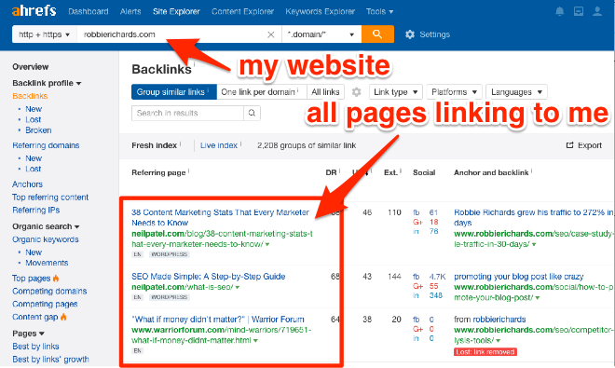Switch to Fresh index
The height and width of the screenshot is (368, 615).
(155, 145)
